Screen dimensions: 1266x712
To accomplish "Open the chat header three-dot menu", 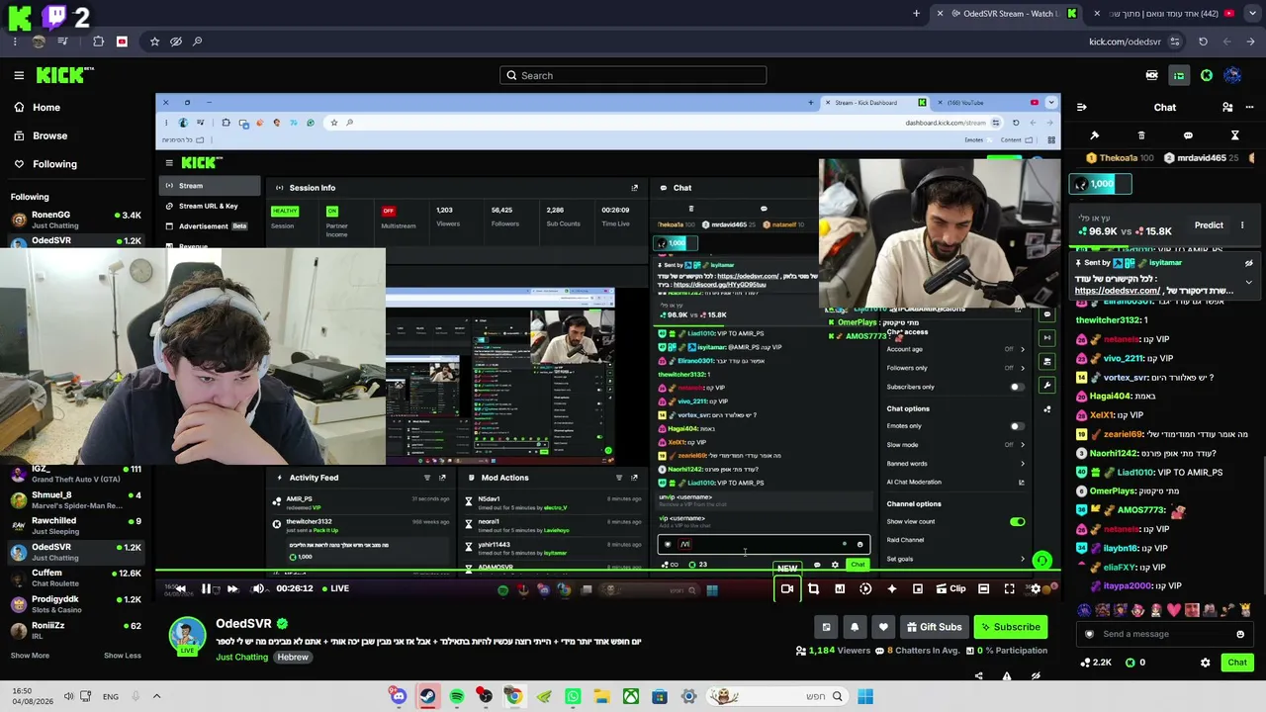I will [x=1250, y=107].
